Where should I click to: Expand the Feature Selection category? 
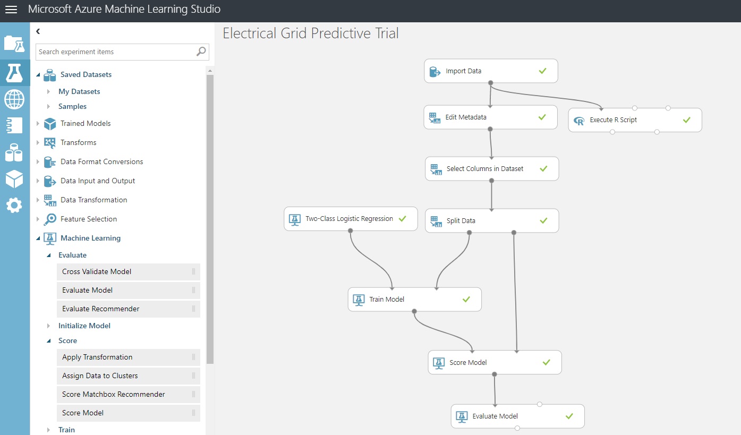pyautogui.click(x=38, y=219)
